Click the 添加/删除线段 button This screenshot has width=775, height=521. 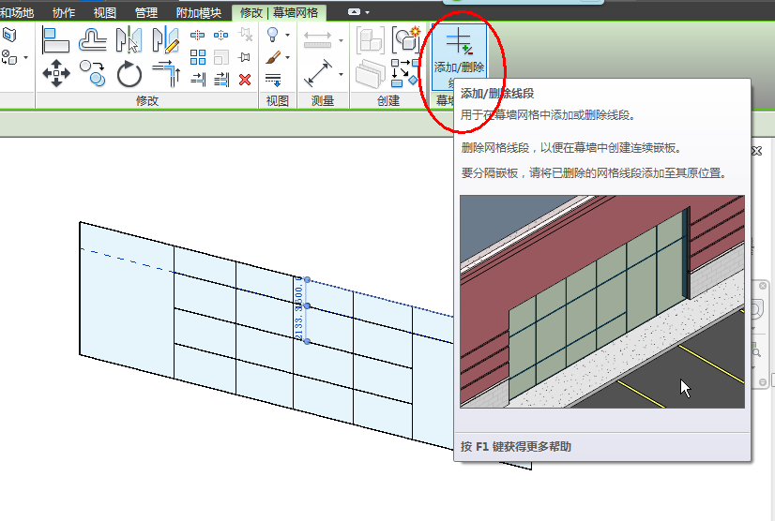459,57
